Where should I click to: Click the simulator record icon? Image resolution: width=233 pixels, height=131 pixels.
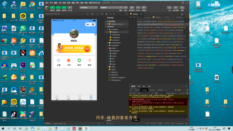[x=92, y=14]
